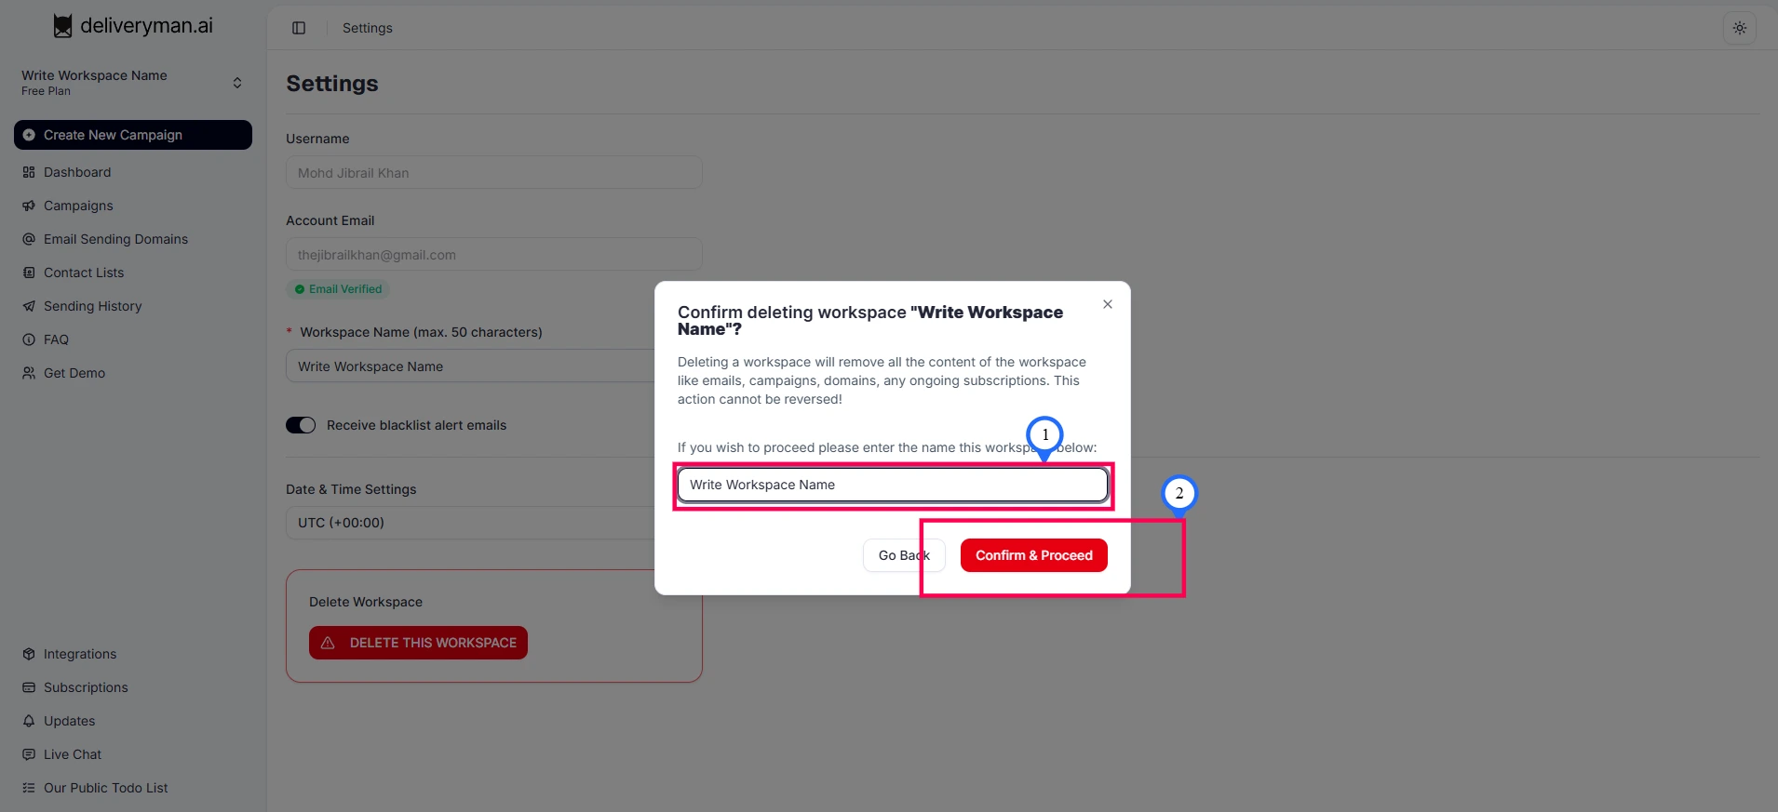This screenshot has height=812, width=1778.
Task: Open Our Public Todo List link
Action: tap(105, 788)
